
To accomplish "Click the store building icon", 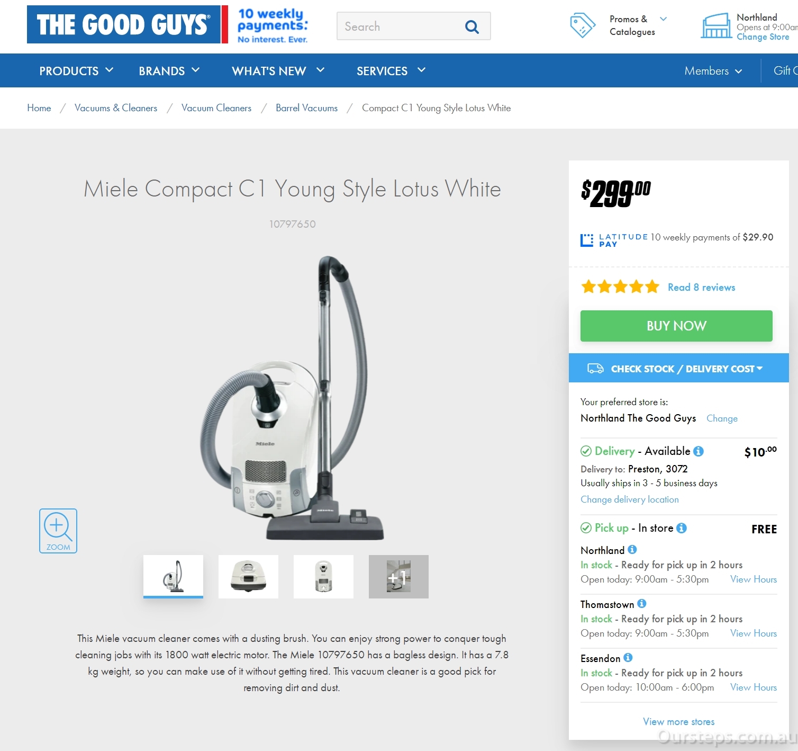I will click(x=717, y=26).
